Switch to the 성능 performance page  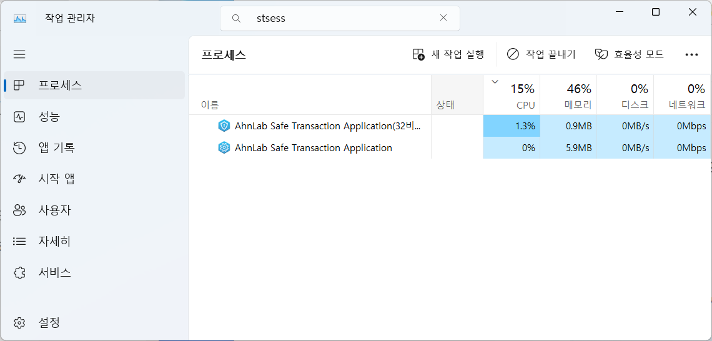[x=94, y=117]
